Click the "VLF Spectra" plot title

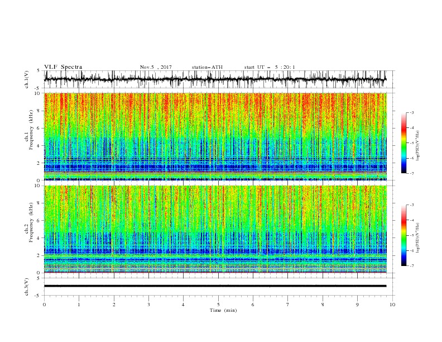(63, 67)
